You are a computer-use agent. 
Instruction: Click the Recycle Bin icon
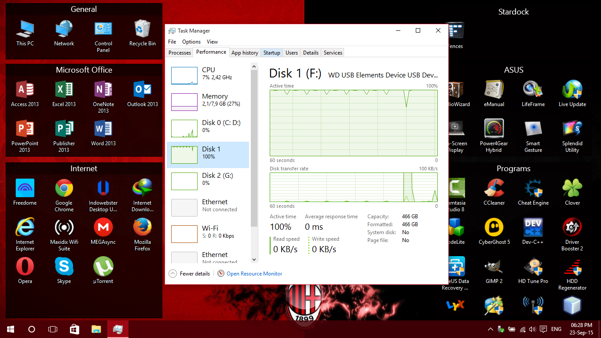[143, 33]
